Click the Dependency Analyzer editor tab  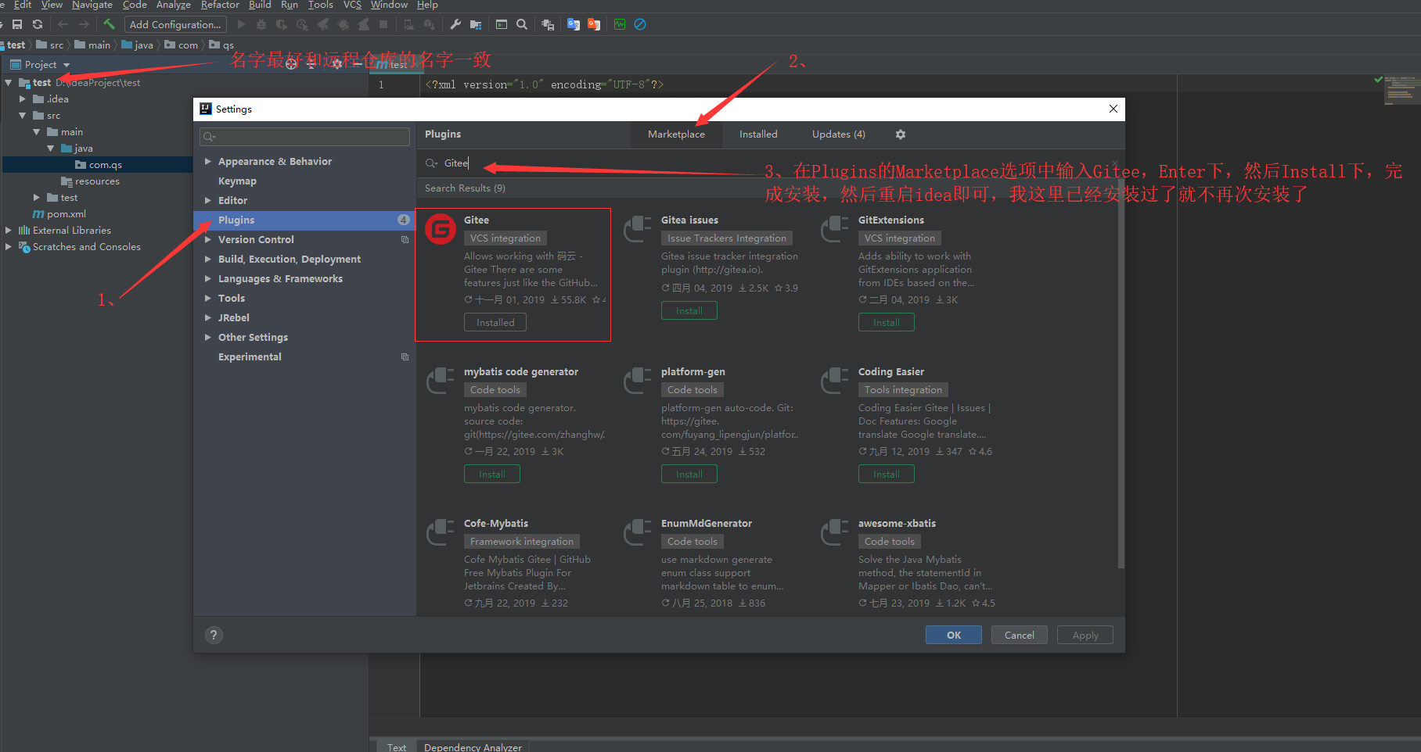click(x=473, y=747)
